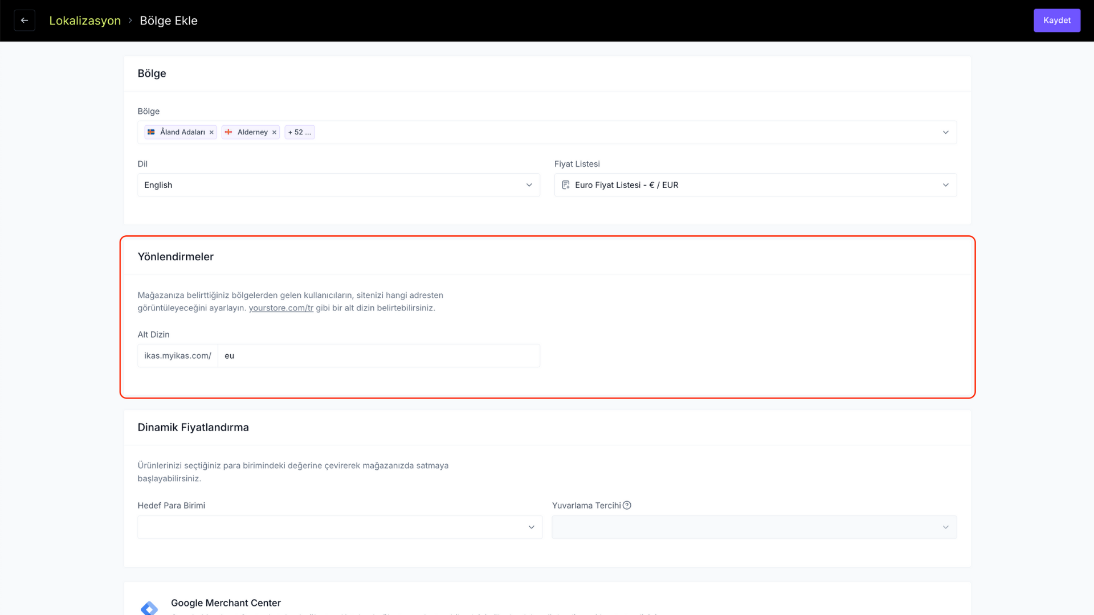1094x615 pixels.
Task: Click the price list icon beside Euro Fiyat Listesi
Action: (566, 185)
